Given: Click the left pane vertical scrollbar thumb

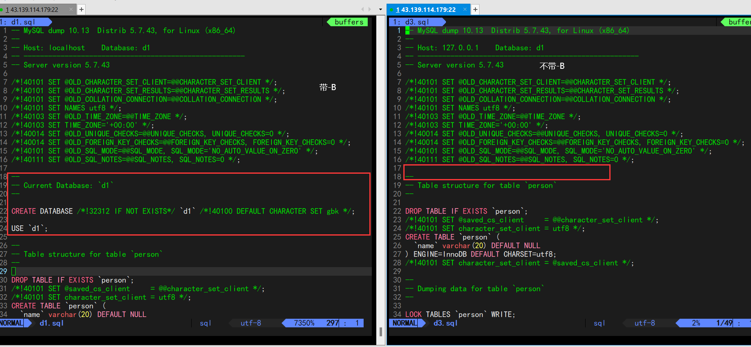Looking at the screenshot, I should (x=381, y=331).
